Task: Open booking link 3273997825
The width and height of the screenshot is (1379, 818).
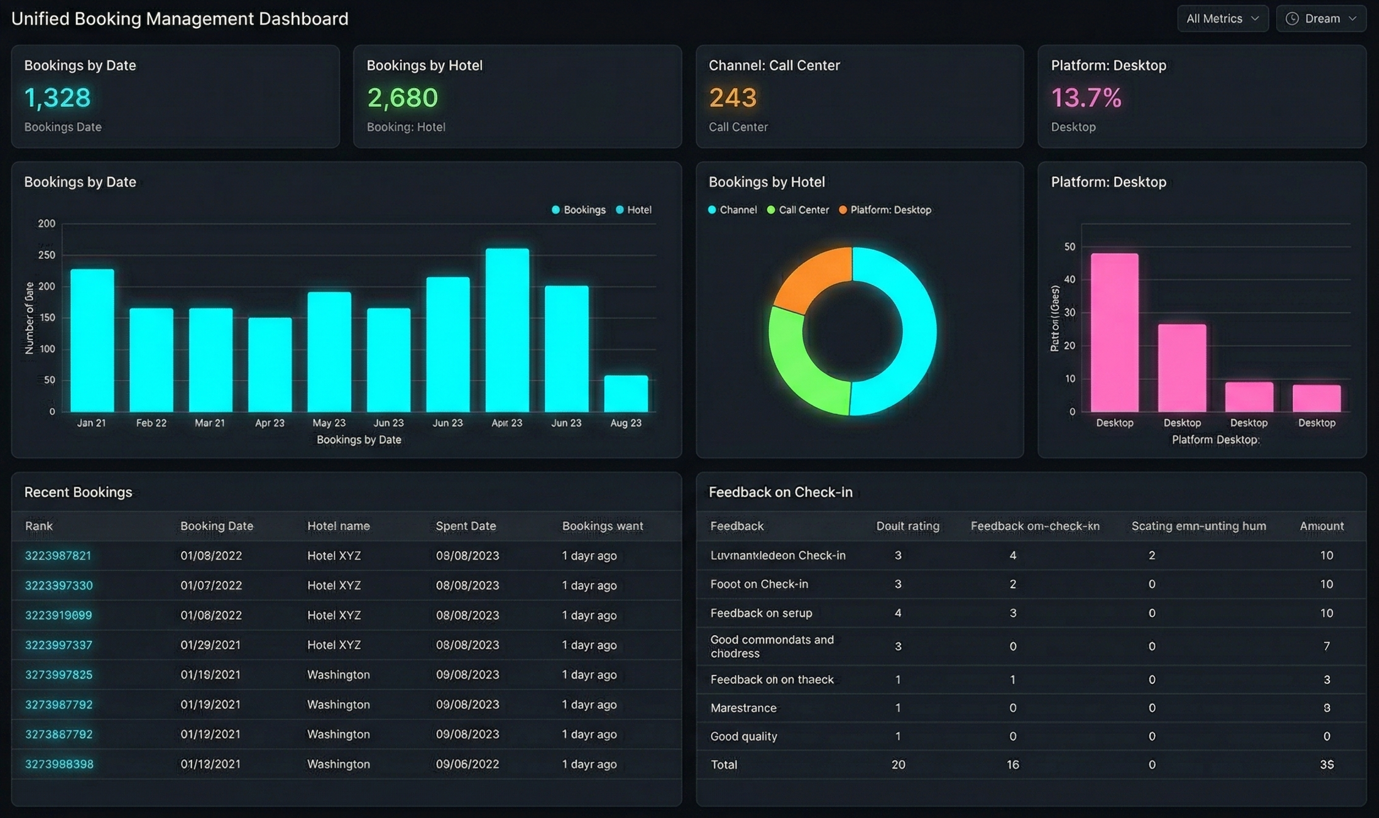Action: click(59, 675)
